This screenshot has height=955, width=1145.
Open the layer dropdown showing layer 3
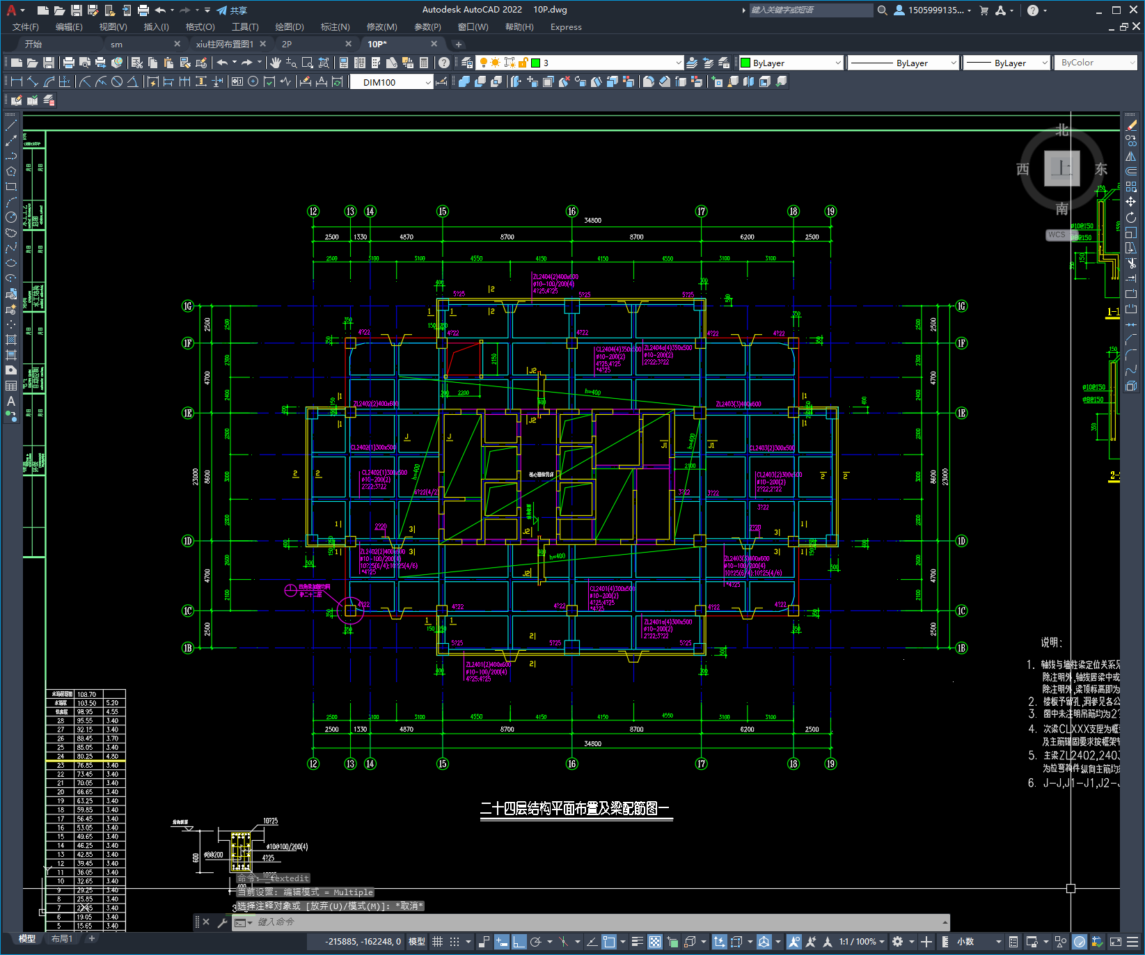tap(580, 63)
